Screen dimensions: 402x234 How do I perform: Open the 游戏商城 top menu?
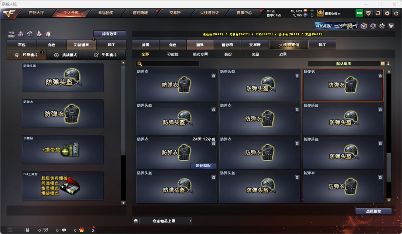[140, 13]
